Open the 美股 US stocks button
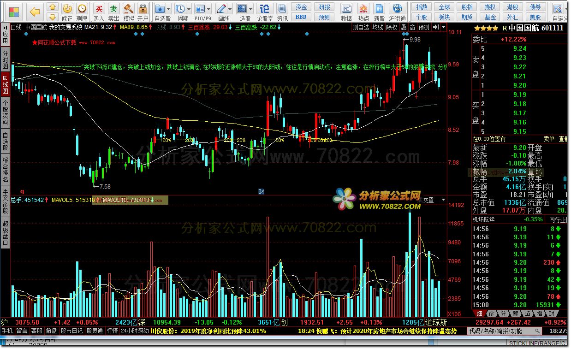This screenshot has width=571, height=349. [535, 17]
